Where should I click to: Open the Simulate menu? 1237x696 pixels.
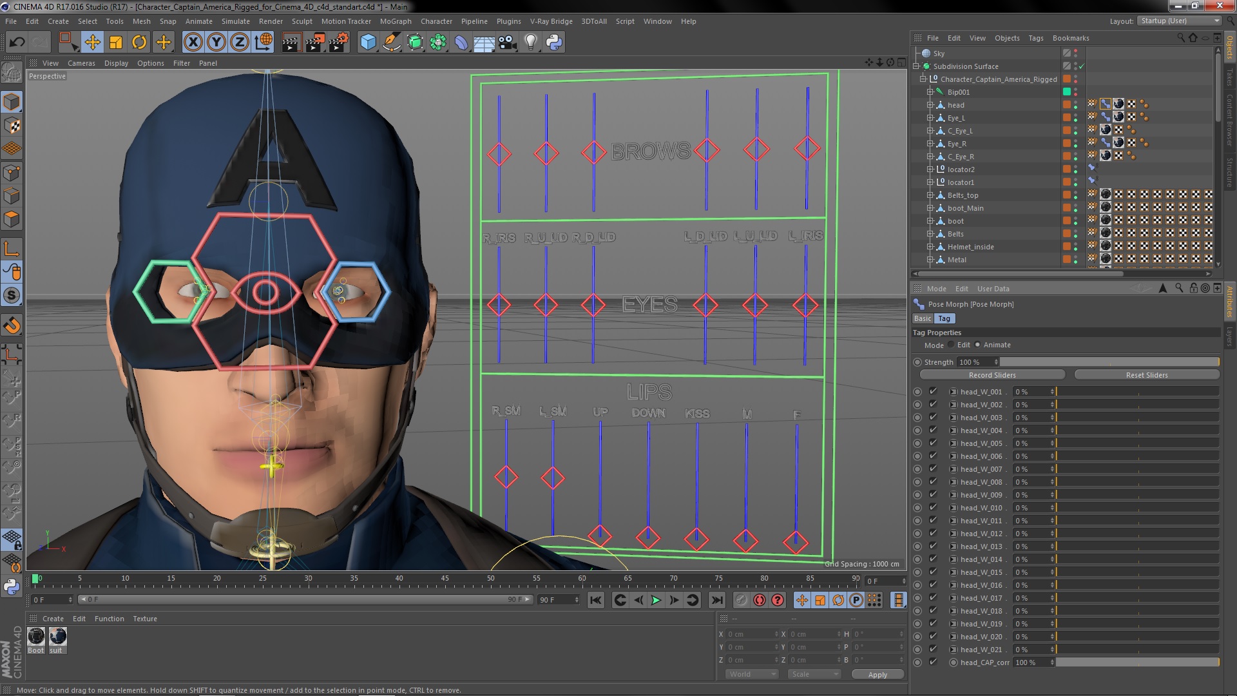(x=235, y=21)
